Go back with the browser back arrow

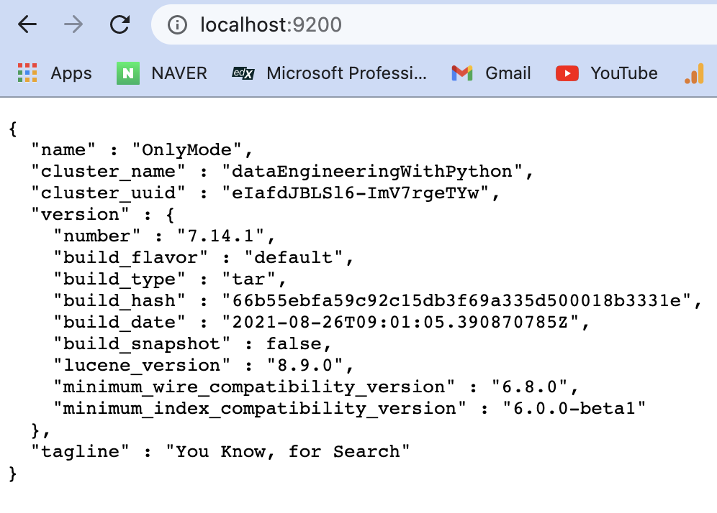27,24
